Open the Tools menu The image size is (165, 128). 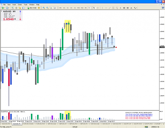25,5
